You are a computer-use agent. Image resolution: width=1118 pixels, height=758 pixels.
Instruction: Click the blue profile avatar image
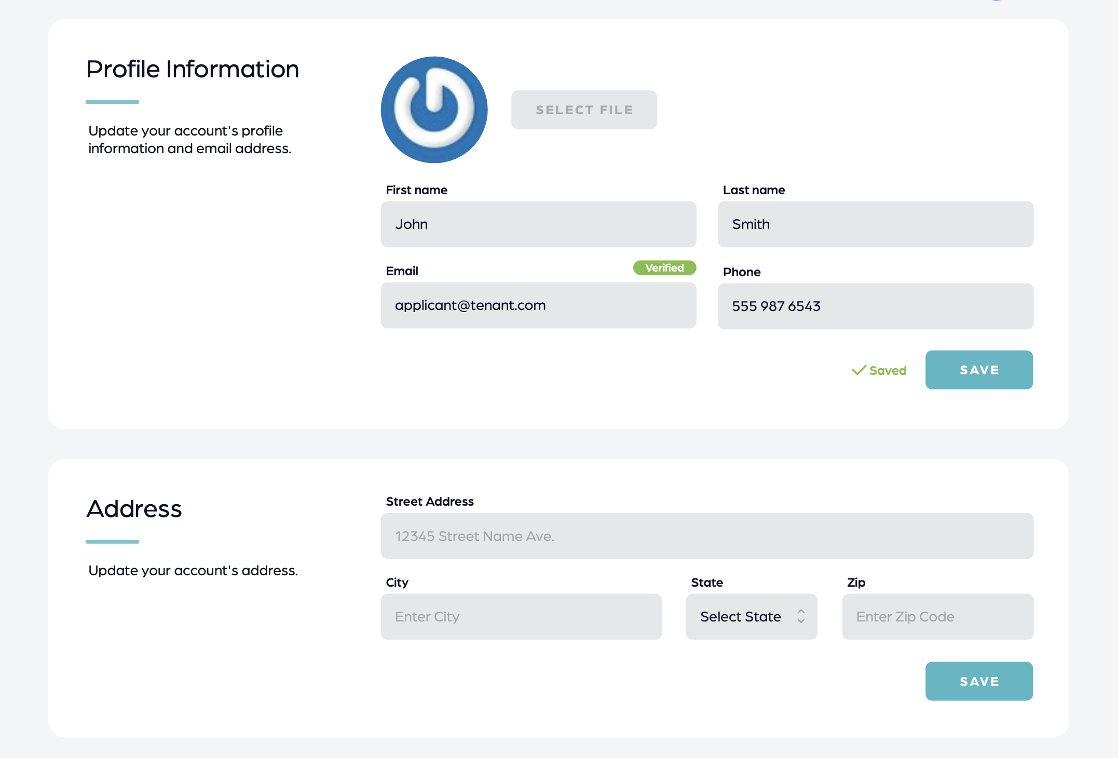point(434,110)
